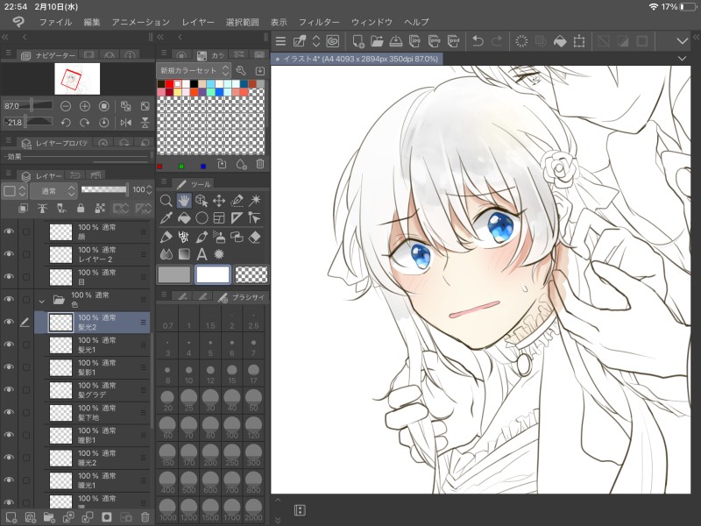Hide the 髪影1 layer

9,367
